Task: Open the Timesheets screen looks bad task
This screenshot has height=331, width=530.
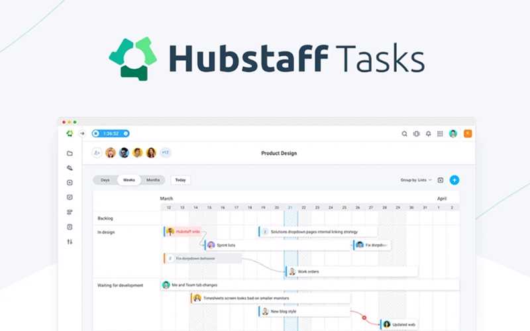Action: (x=270, y=299)
